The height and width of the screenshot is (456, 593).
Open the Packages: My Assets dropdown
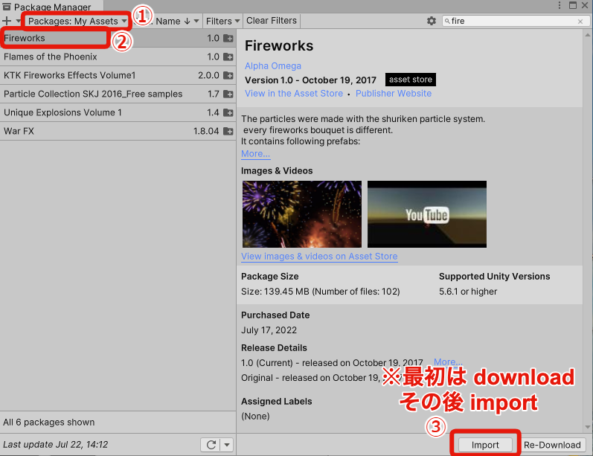click(77, 21)
